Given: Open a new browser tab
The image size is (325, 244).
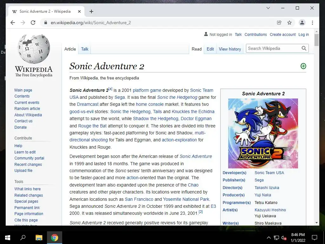Looking at the screenshot, I should [91, 11].
